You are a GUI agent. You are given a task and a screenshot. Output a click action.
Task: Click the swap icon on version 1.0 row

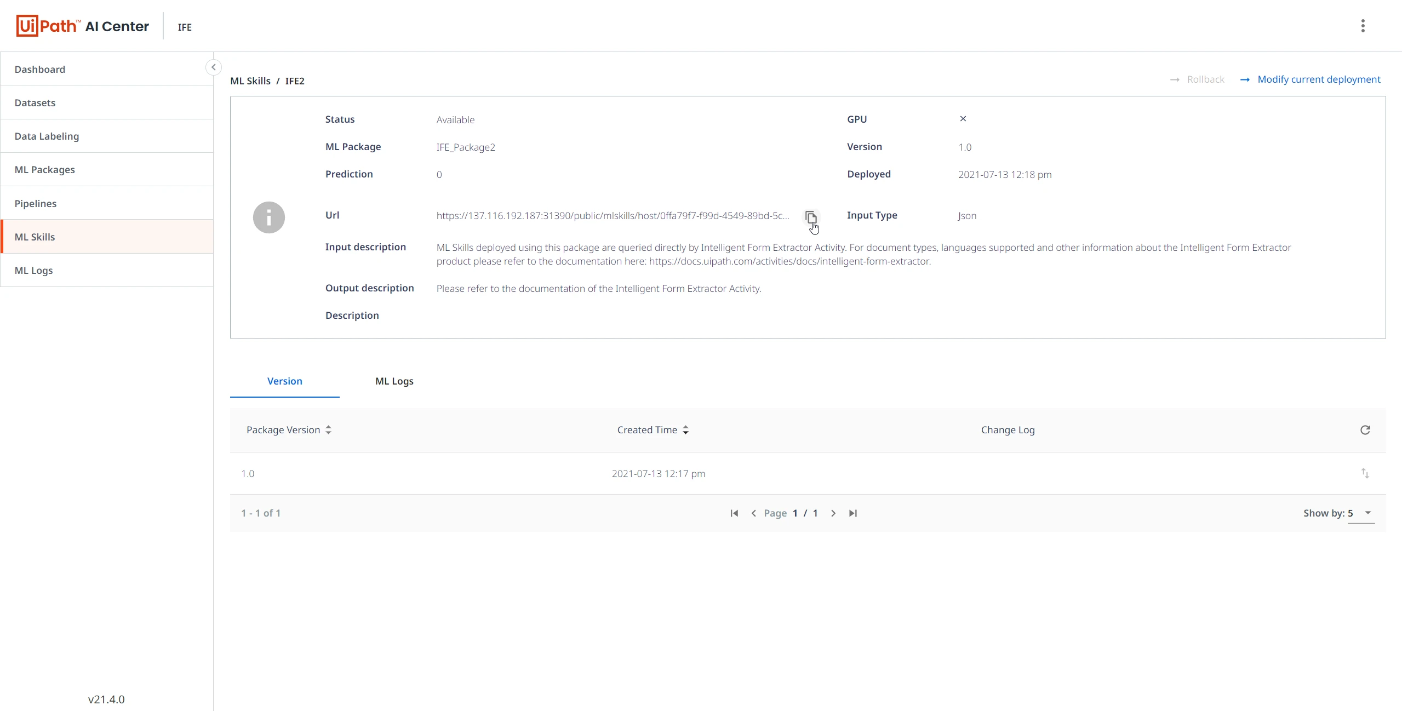1365,473
